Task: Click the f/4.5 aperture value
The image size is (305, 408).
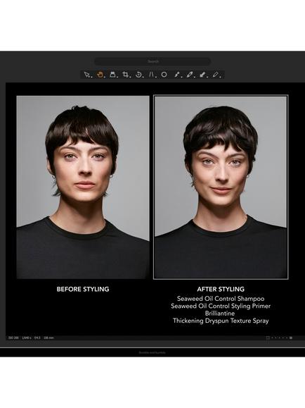Action: (37, 338)
